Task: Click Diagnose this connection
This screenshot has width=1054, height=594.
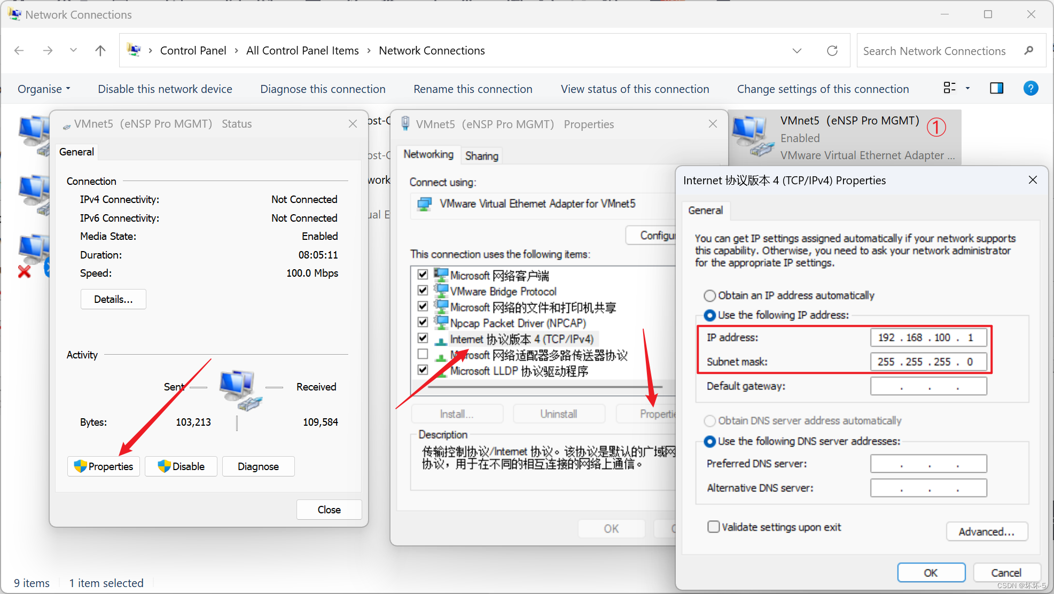Action: click(323, 89)
